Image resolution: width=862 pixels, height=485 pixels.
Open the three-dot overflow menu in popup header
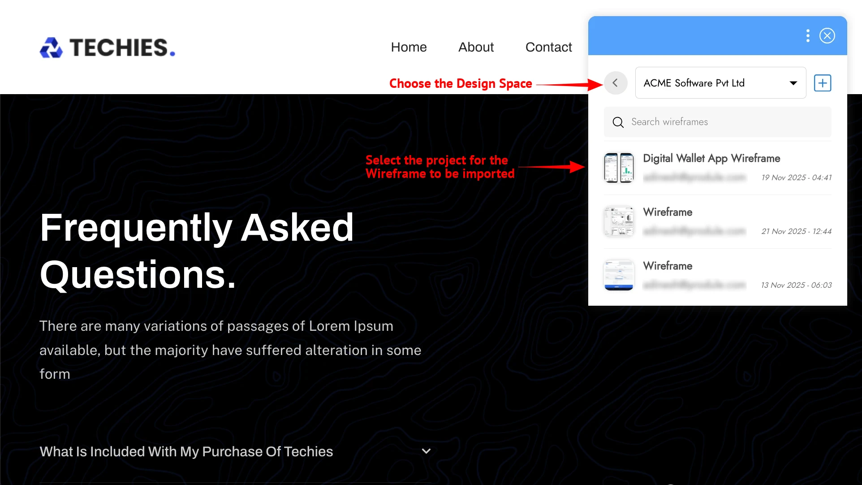[x=808, y=35]
